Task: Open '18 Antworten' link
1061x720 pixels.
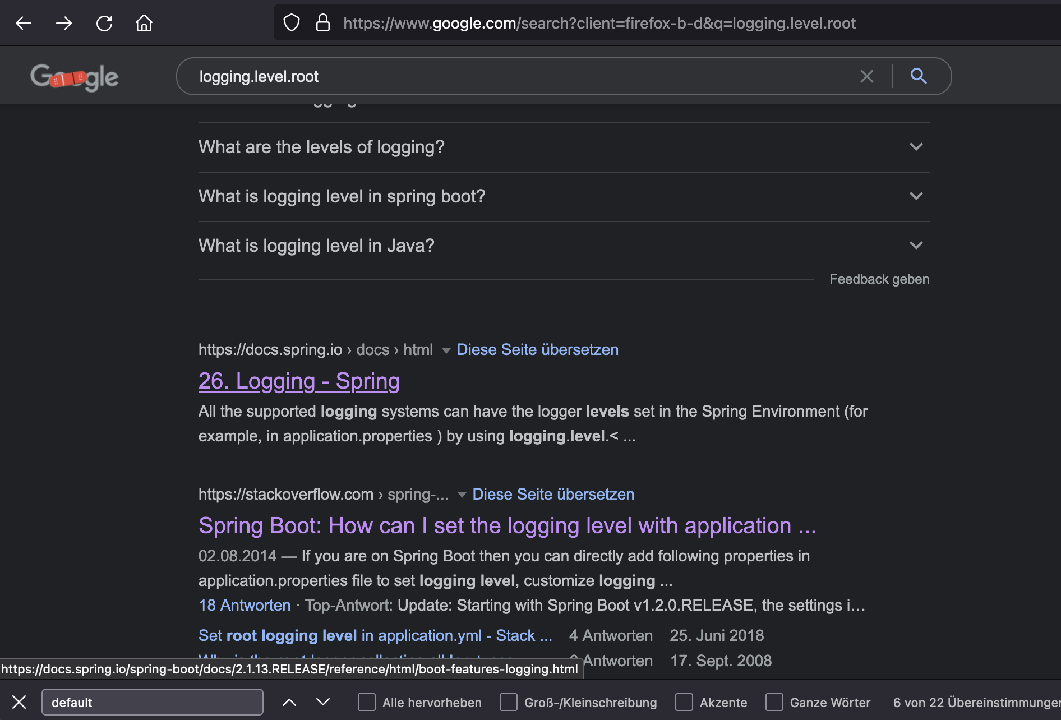Action: 245,605
